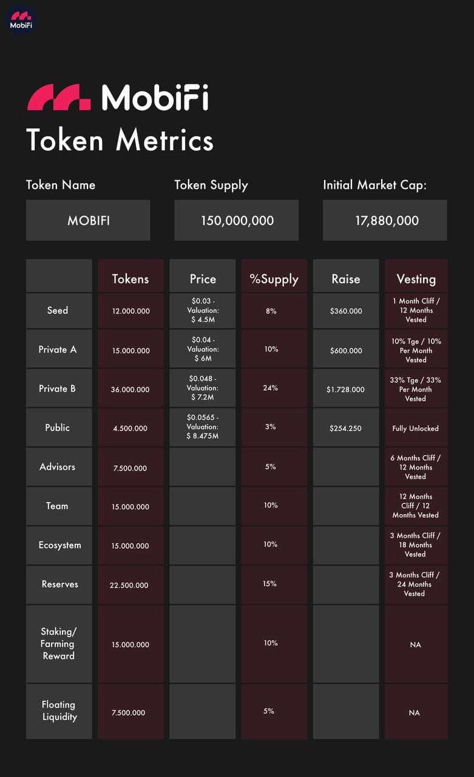Screen dimensions: 474x777
Task: Select the Advisors row label
Action: click(58, 467)
